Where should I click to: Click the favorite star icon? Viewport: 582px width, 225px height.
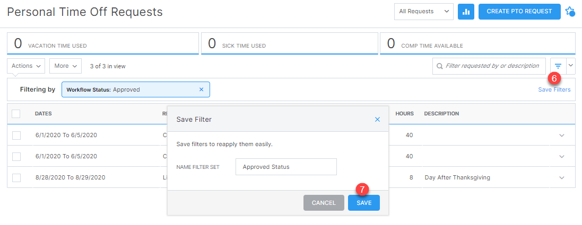(570, 11)
